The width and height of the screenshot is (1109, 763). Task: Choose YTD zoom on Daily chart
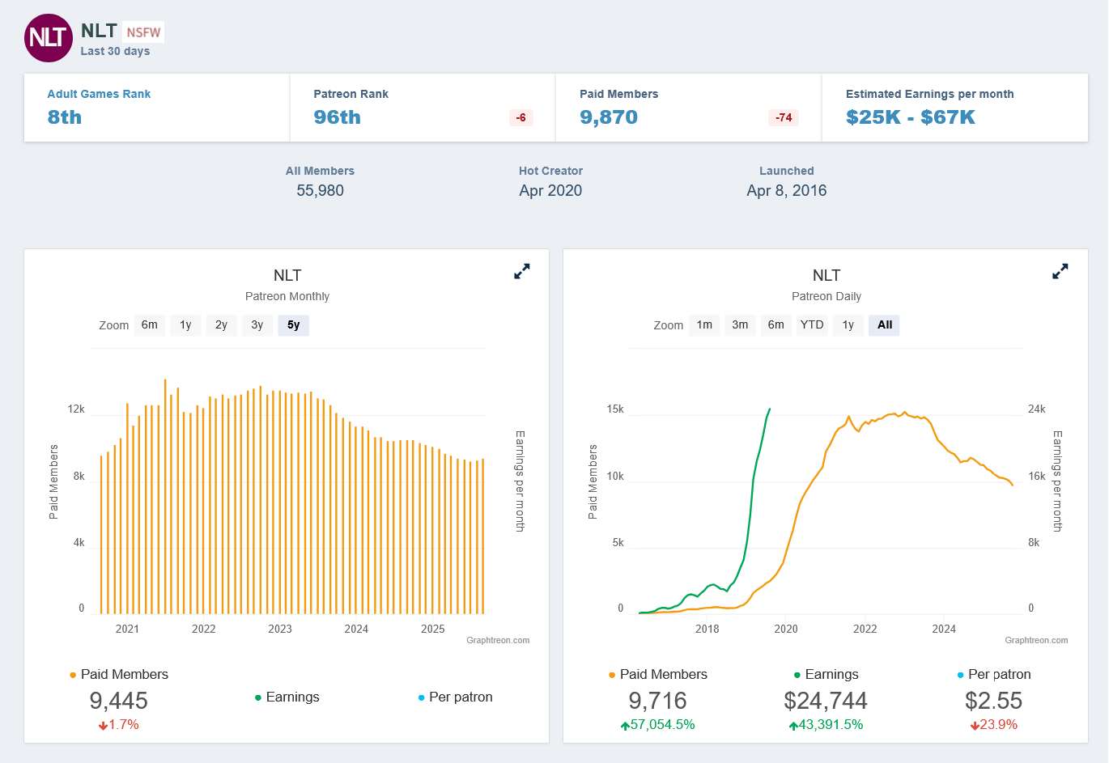(812, 325)
